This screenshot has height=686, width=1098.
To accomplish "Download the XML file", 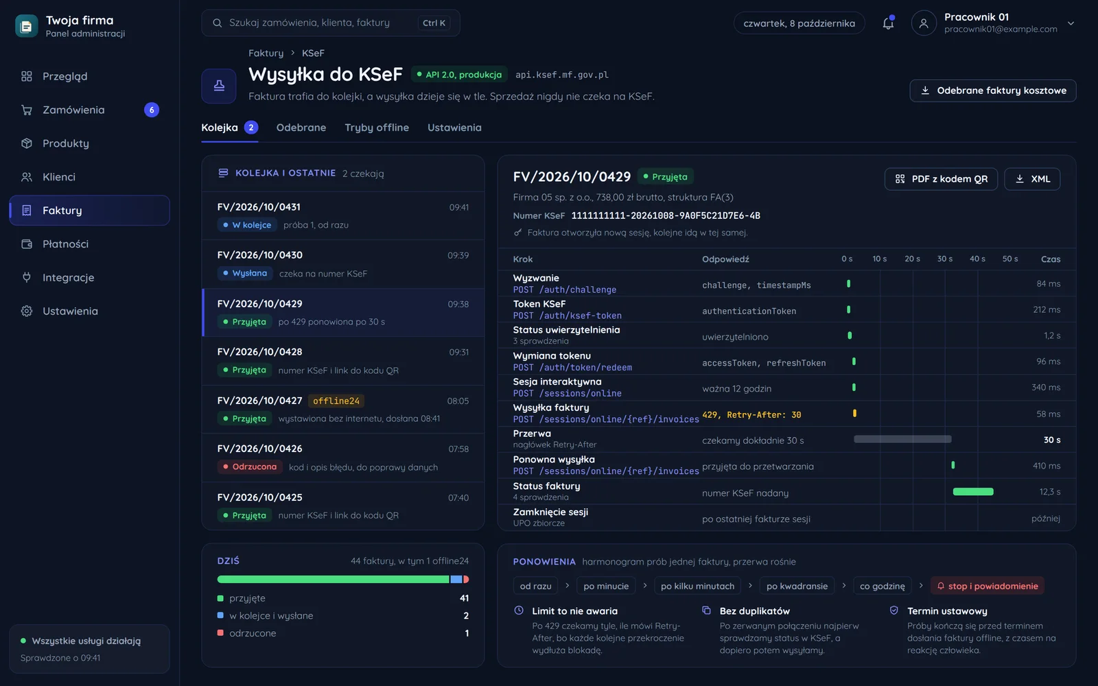I will (1032, 179).
